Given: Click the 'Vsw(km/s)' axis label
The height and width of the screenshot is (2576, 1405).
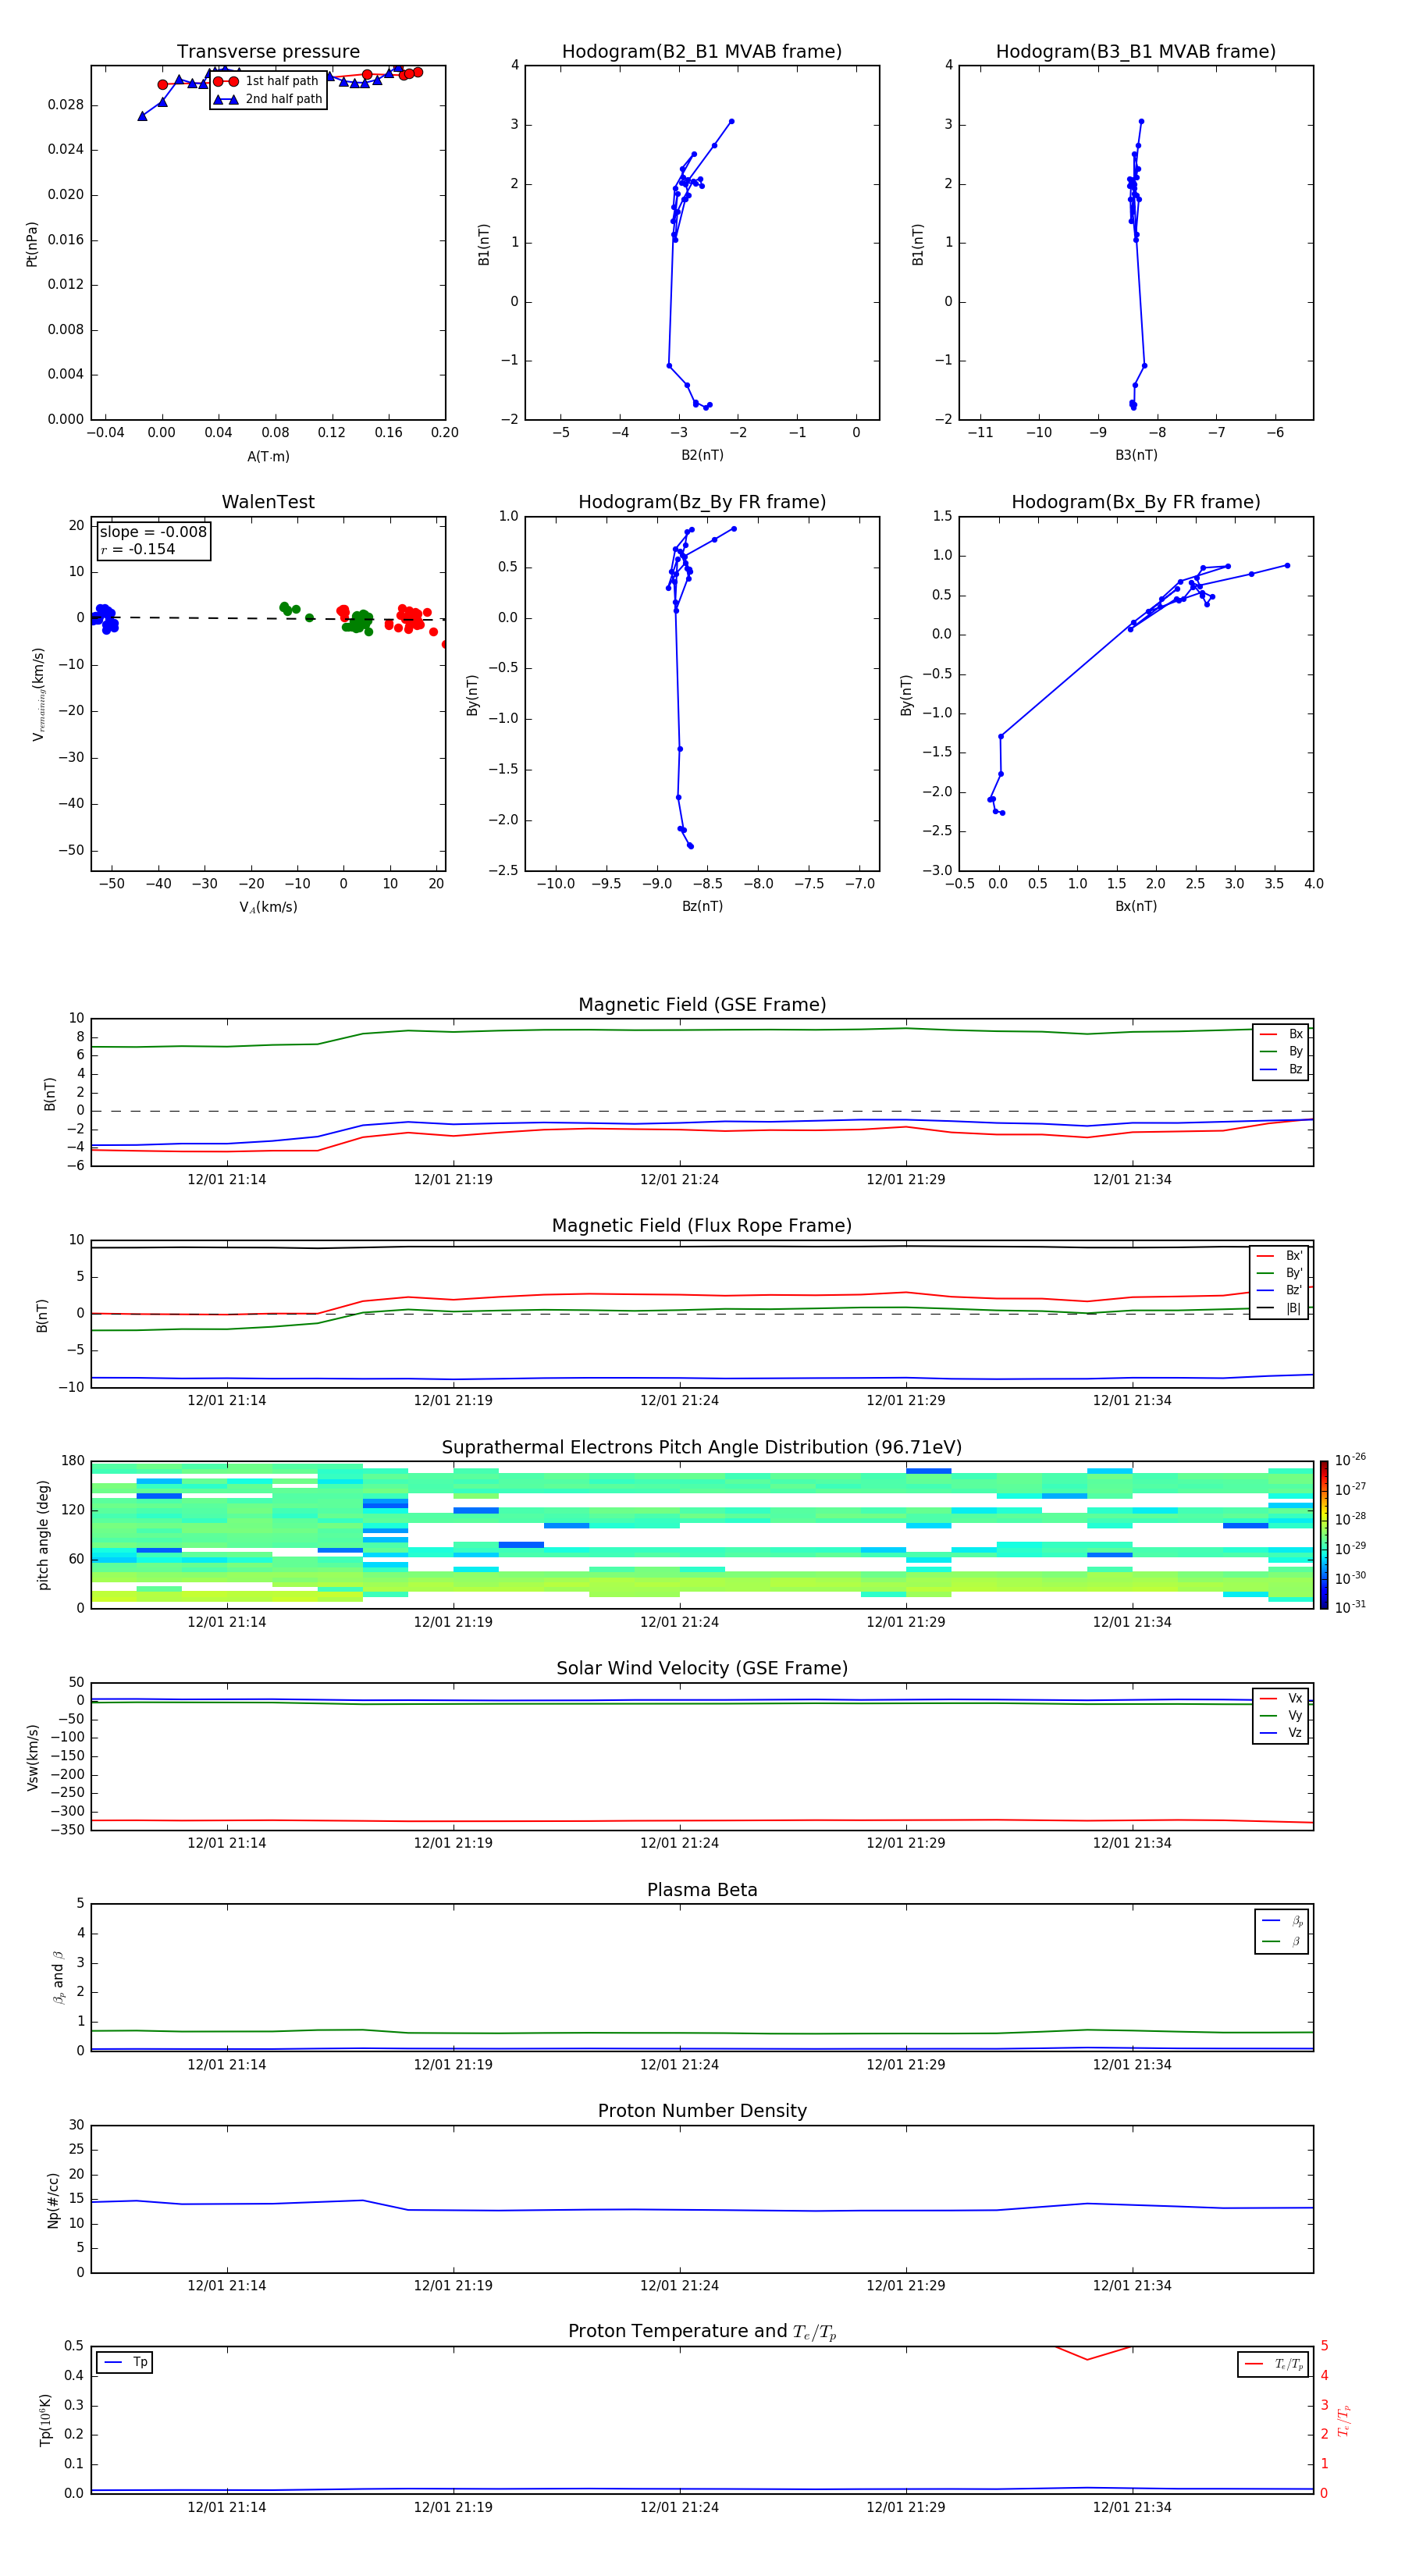Looking at the screenshot, I should pyautogui.click(x=33, y=1757).
